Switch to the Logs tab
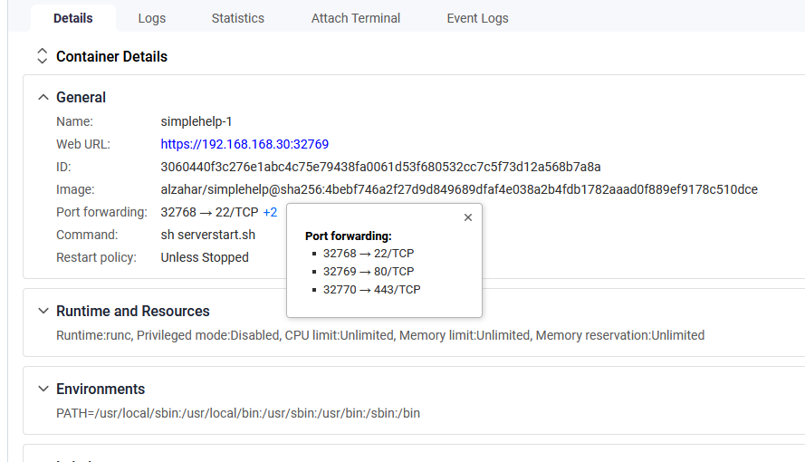This screenshot has height=462, width=805. click(151, 18)
